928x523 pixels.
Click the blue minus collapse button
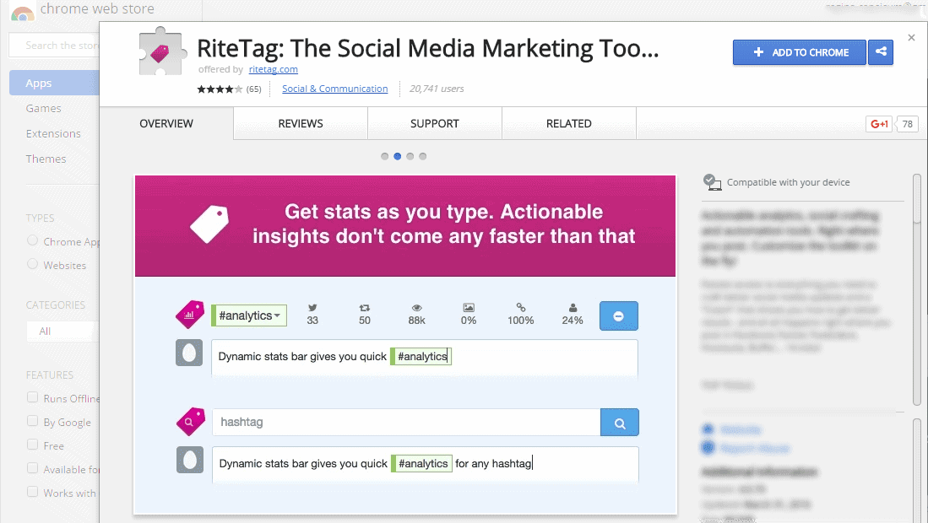[618, 315]
